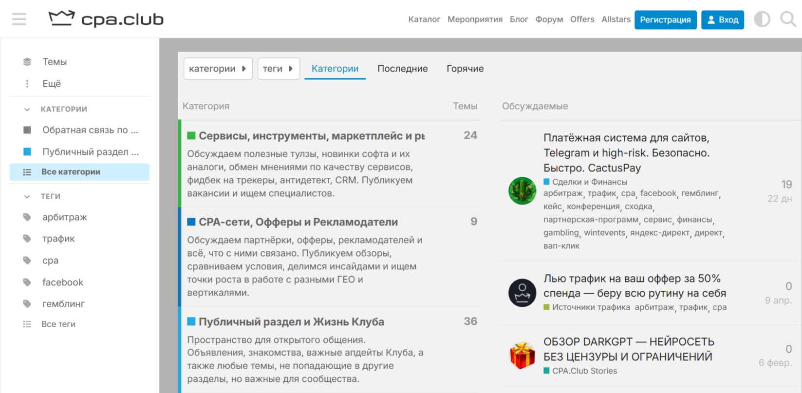Open the Ещё three-dots menu

pos(27,84)
